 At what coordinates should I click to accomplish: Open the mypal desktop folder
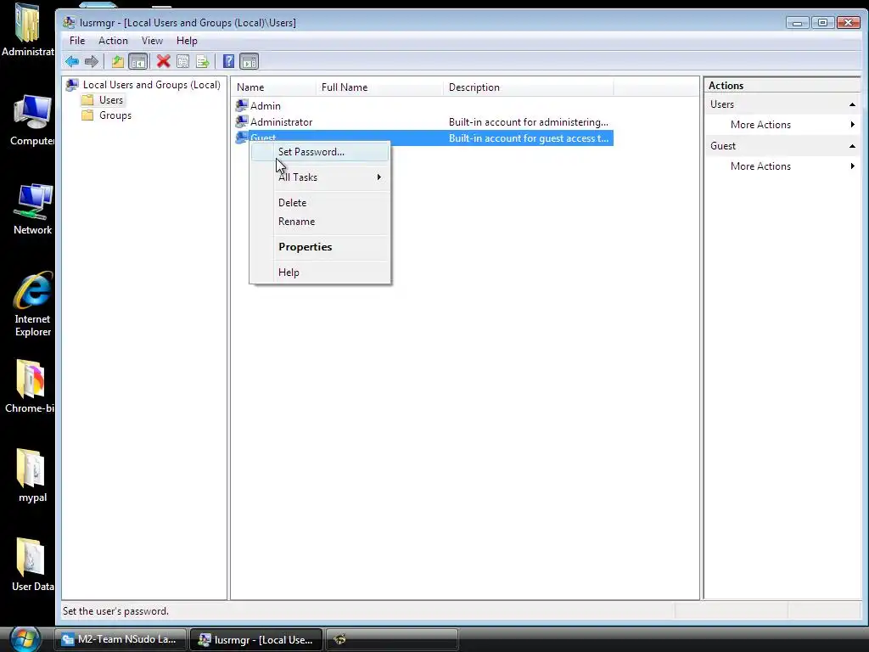[x=32, y=475]
